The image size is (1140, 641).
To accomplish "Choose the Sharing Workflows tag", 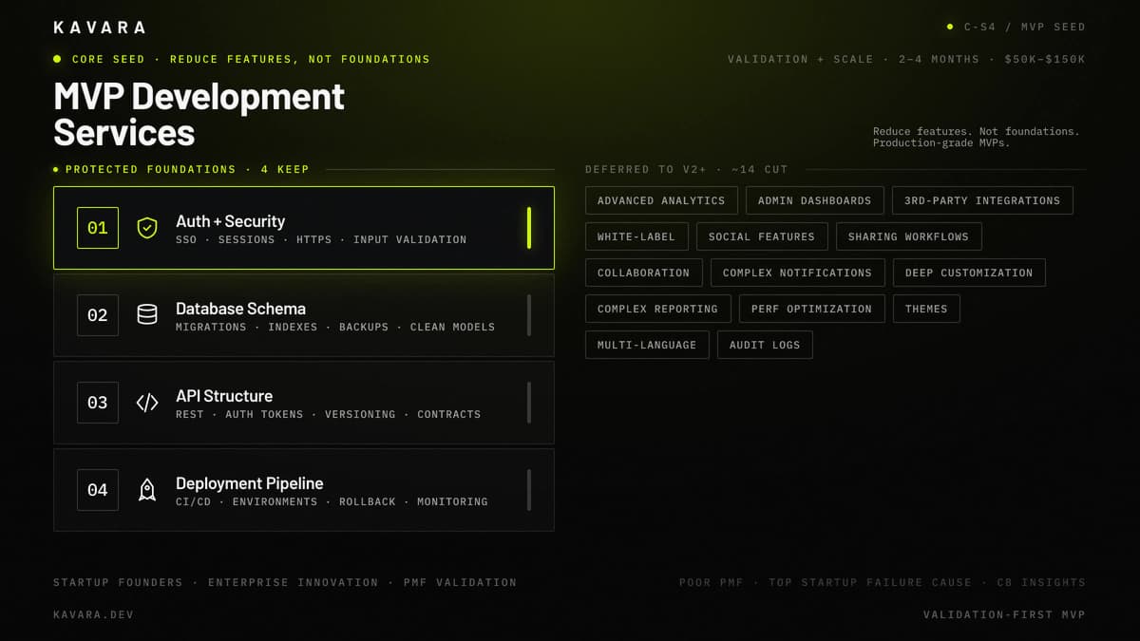I will click(908, 236).
